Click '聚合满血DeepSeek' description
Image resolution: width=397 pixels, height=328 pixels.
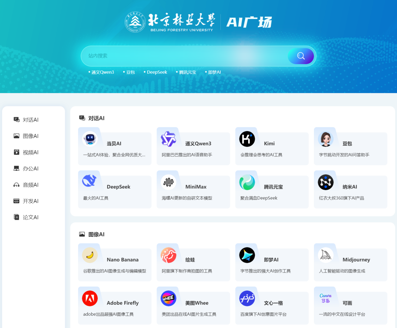(259, 198)
